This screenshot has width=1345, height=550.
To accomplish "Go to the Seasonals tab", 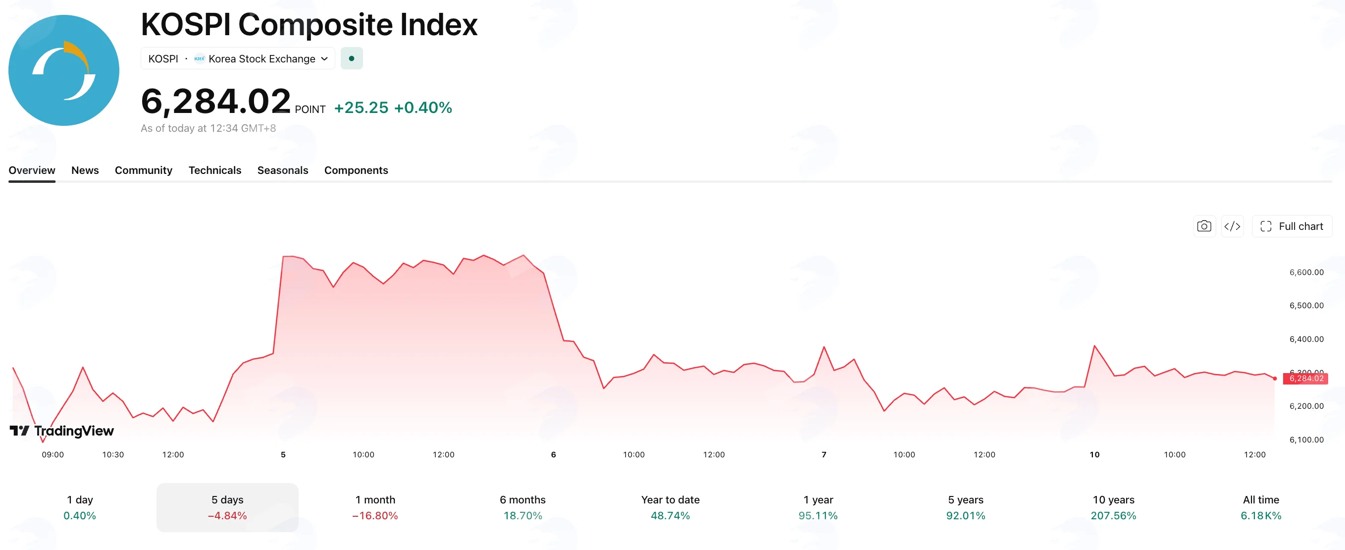I will coord(282,170).
